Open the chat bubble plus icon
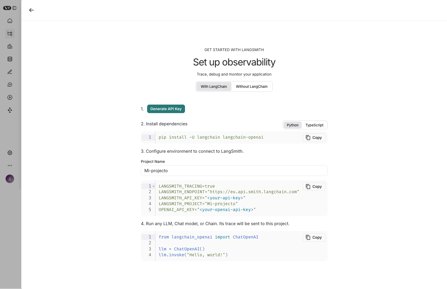The height and width of the screenshot is (289, 447). pos(10,85)
